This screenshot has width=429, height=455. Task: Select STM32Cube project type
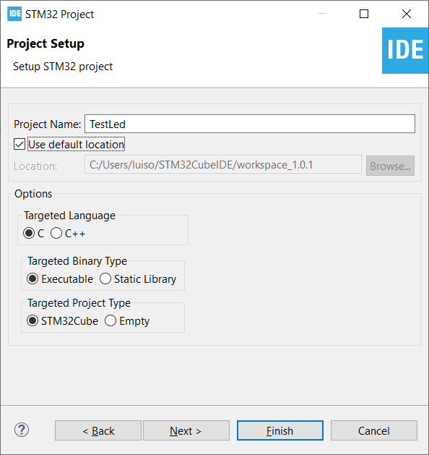point(32,321)
